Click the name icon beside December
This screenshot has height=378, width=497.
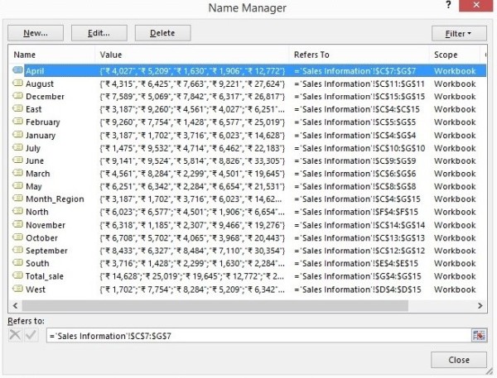(x=18, y=97)
